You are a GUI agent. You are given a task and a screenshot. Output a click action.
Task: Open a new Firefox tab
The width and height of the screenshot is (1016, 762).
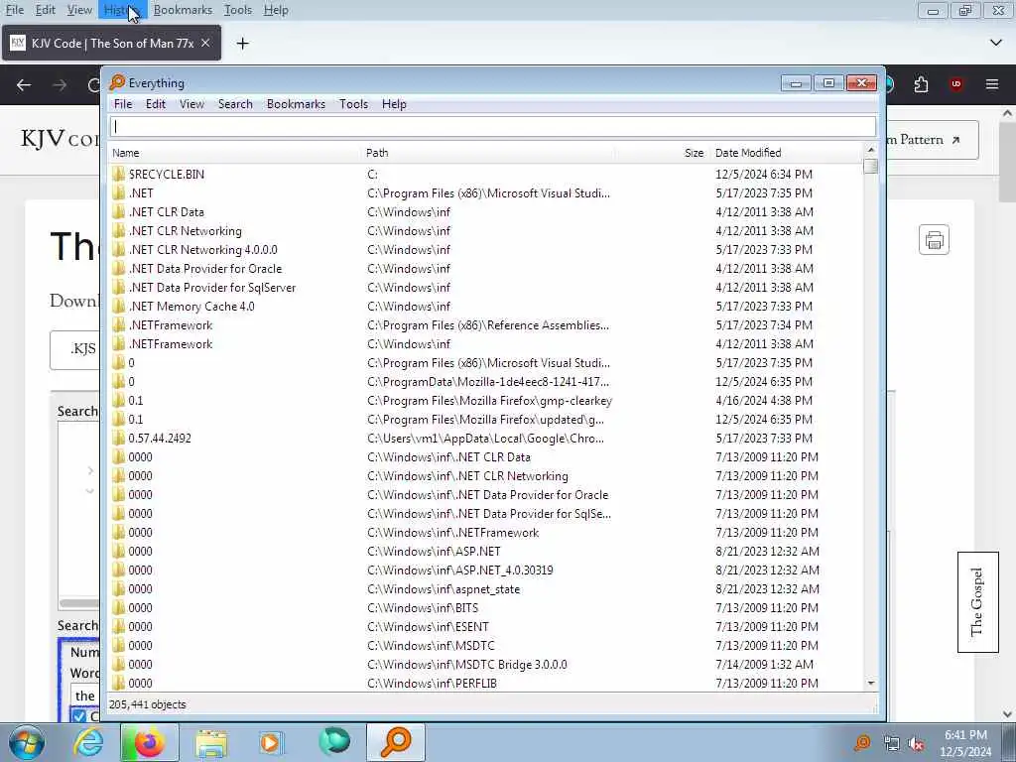coord(242,44)
